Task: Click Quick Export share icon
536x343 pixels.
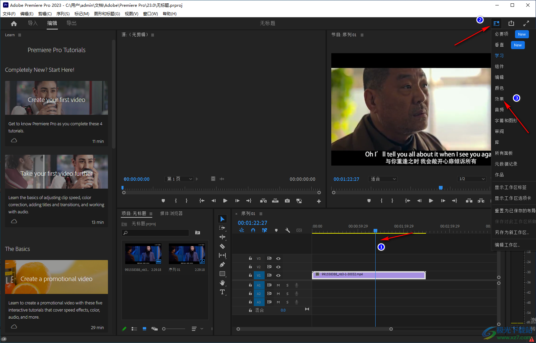Action: (x=511, y=23)
